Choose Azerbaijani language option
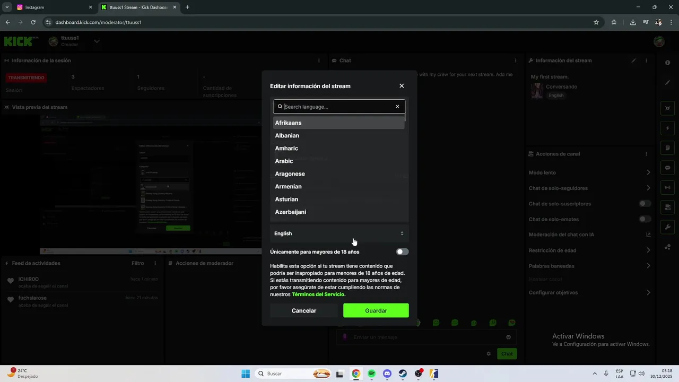 click(x=338, y=212)
